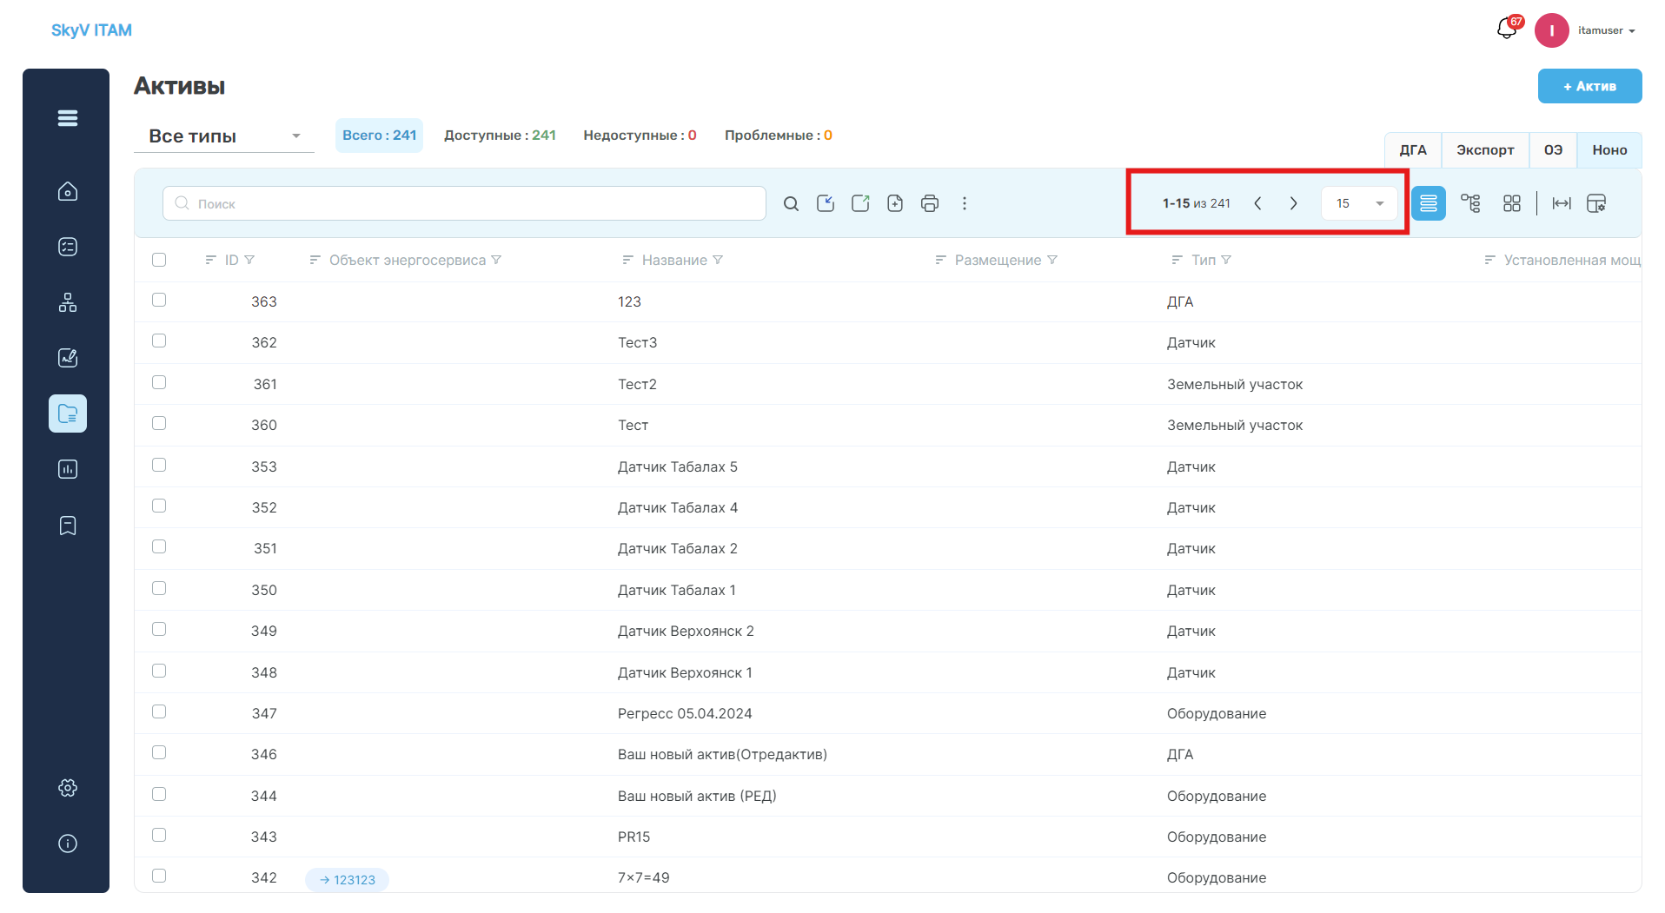Go to next page of assets

click(1293, 203)
